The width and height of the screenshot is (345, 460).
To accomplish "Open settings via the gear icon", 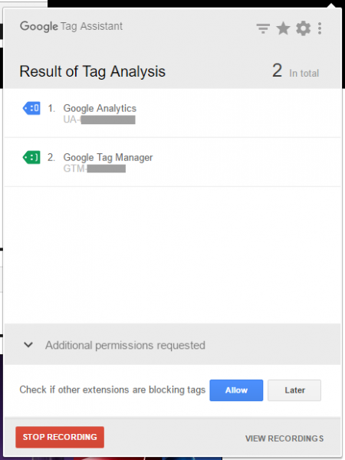I will coord(303,28).
